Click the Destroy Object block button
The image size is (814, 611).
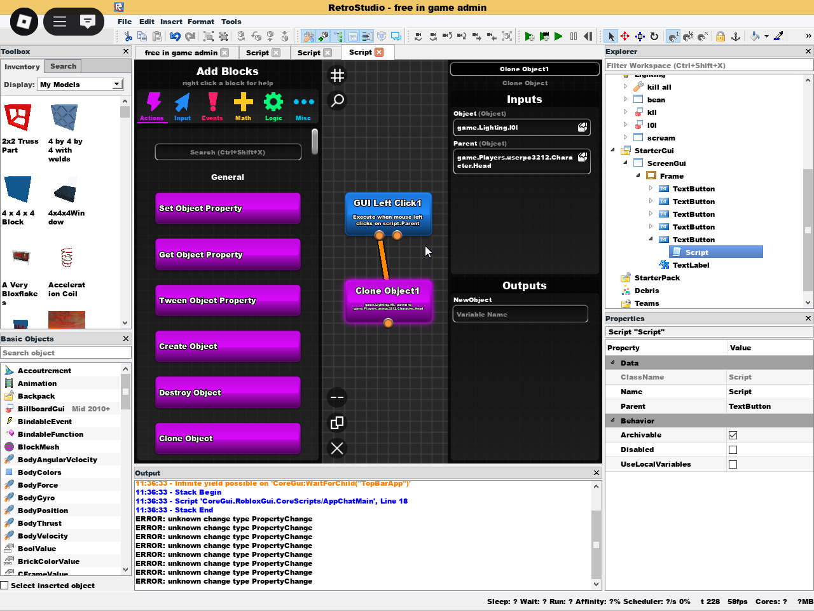pos(228,392)
